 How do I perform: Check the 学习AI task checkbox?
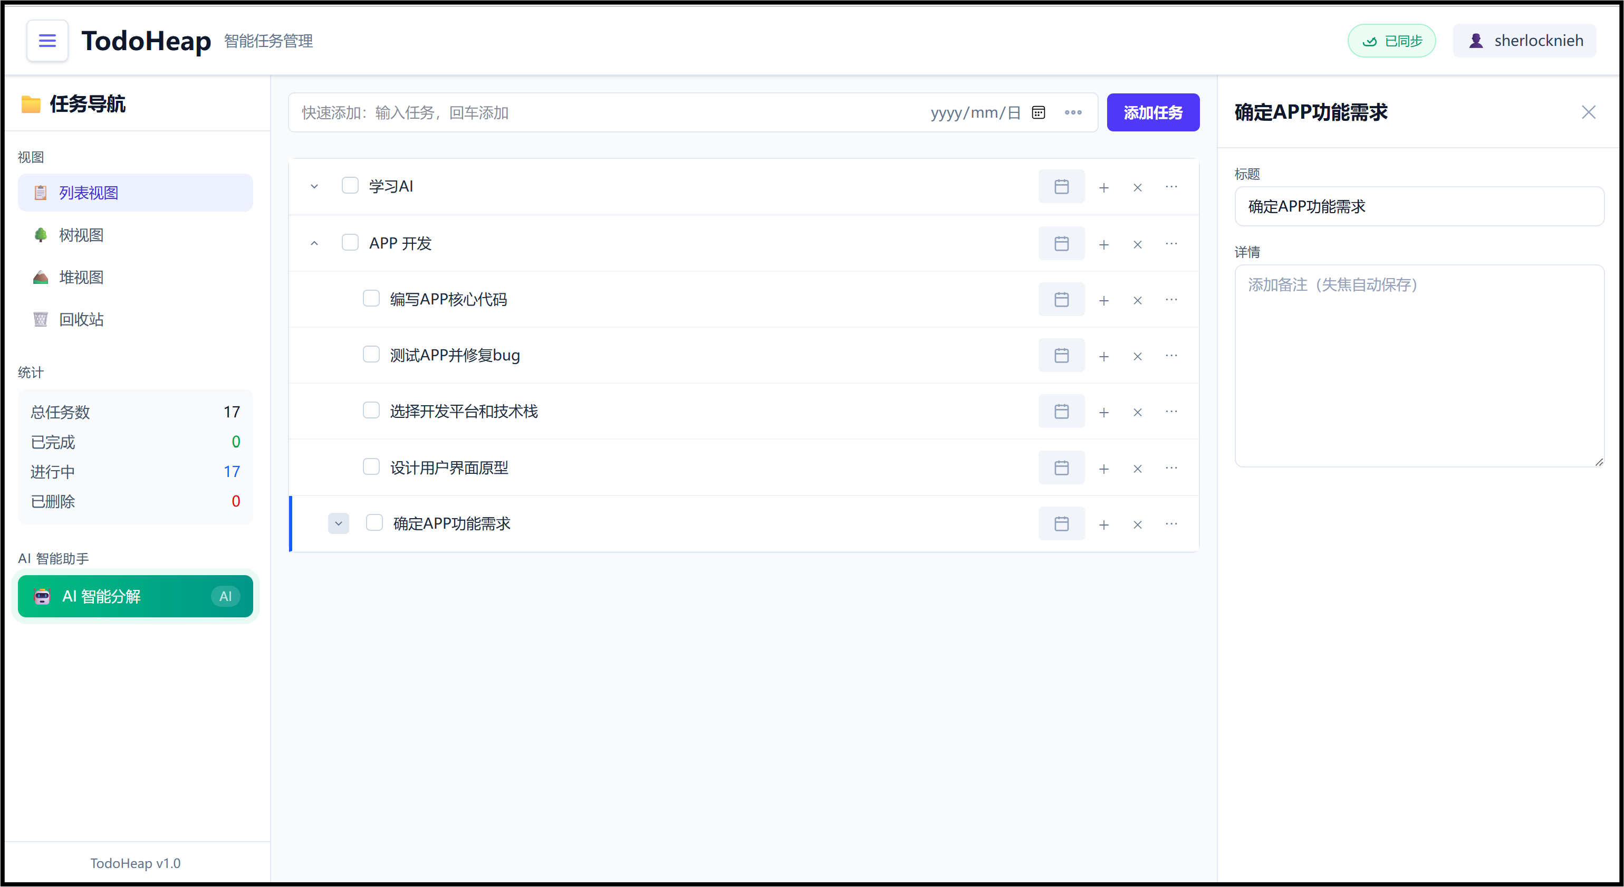(351, 185)
